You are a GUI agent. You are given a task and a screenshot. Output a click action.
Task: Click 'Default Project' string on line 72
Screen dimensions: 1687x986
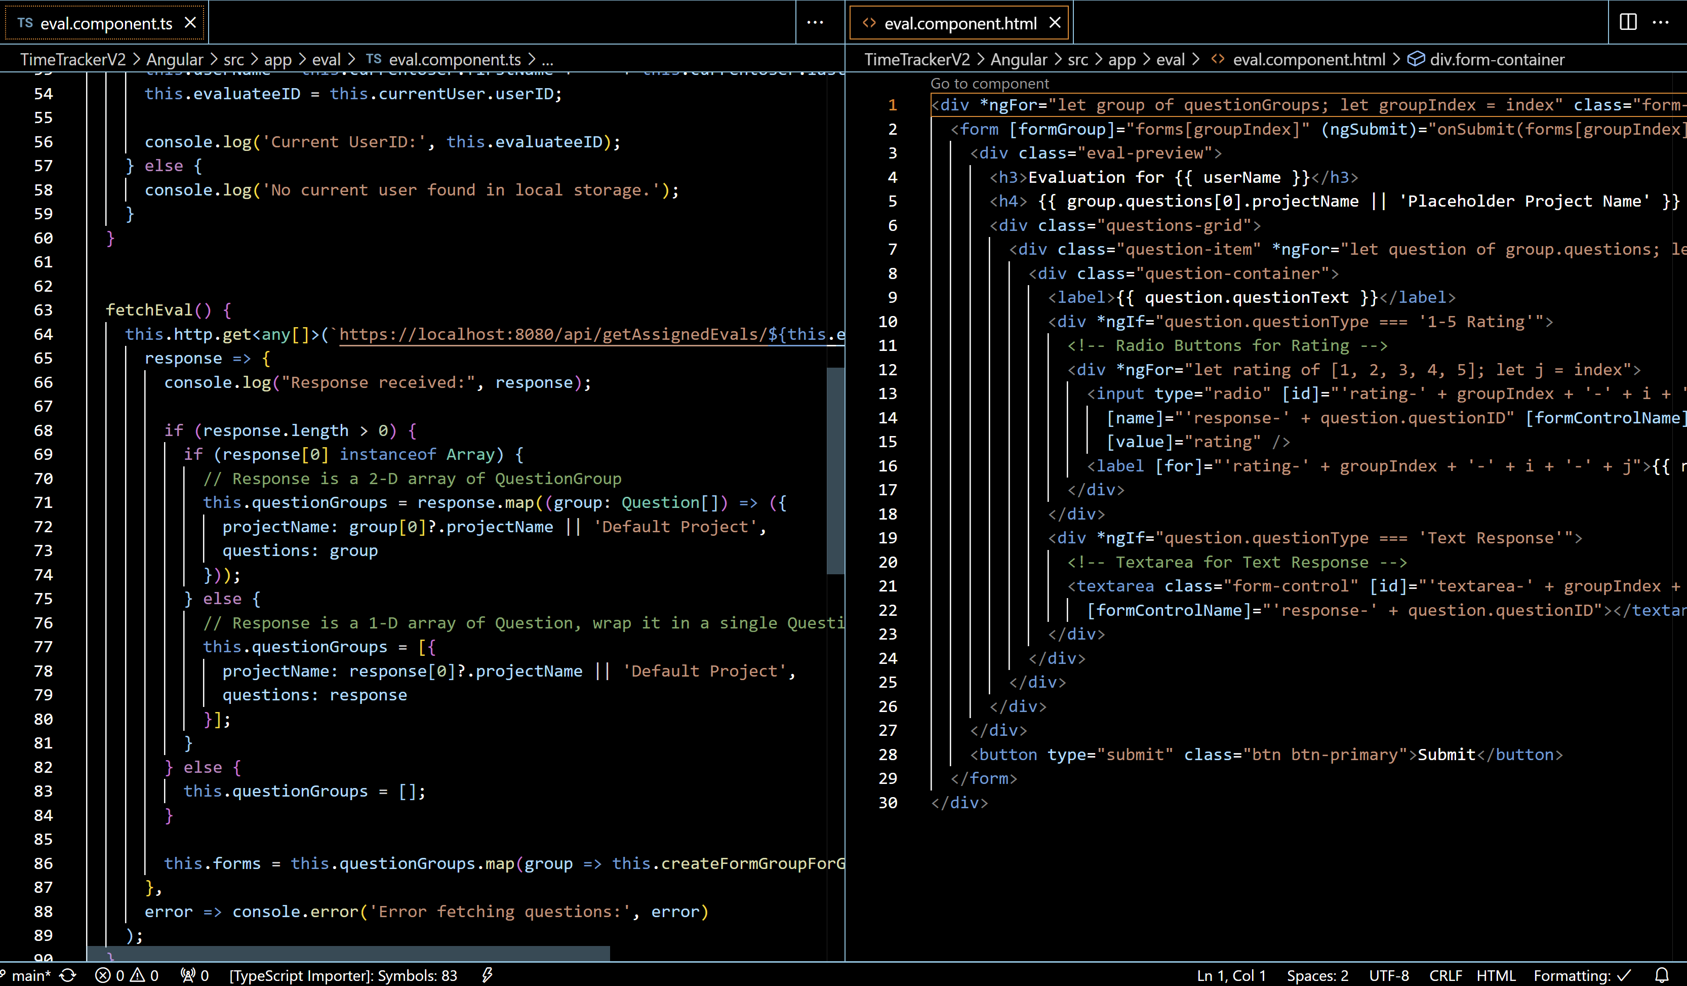point(675,527)
